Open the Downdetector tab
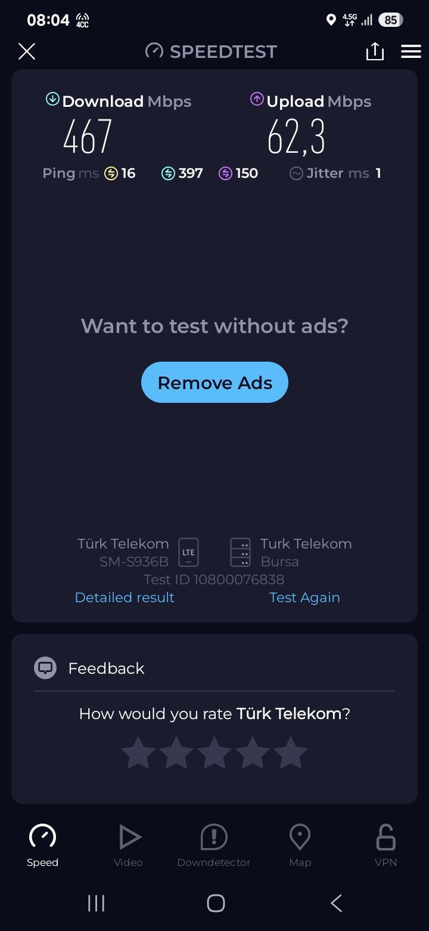429x931 pixels. point(214,846)
